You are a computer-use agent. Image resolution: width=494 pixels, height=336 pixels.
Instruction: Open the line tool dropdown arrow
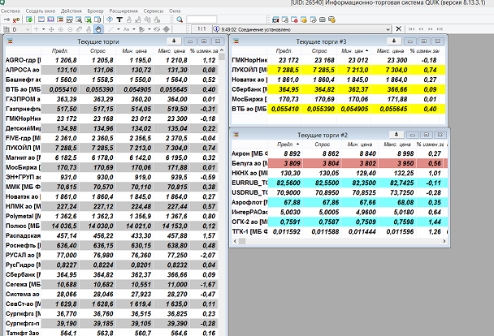click(x=119, y=29)
